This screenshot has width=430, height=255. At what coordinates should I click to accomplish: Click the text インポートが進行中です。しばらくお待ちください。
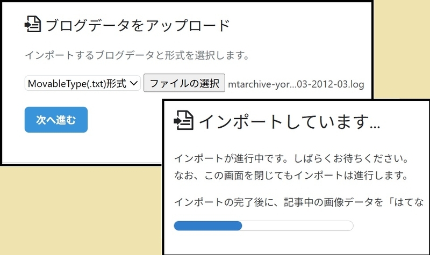(292, 158)
